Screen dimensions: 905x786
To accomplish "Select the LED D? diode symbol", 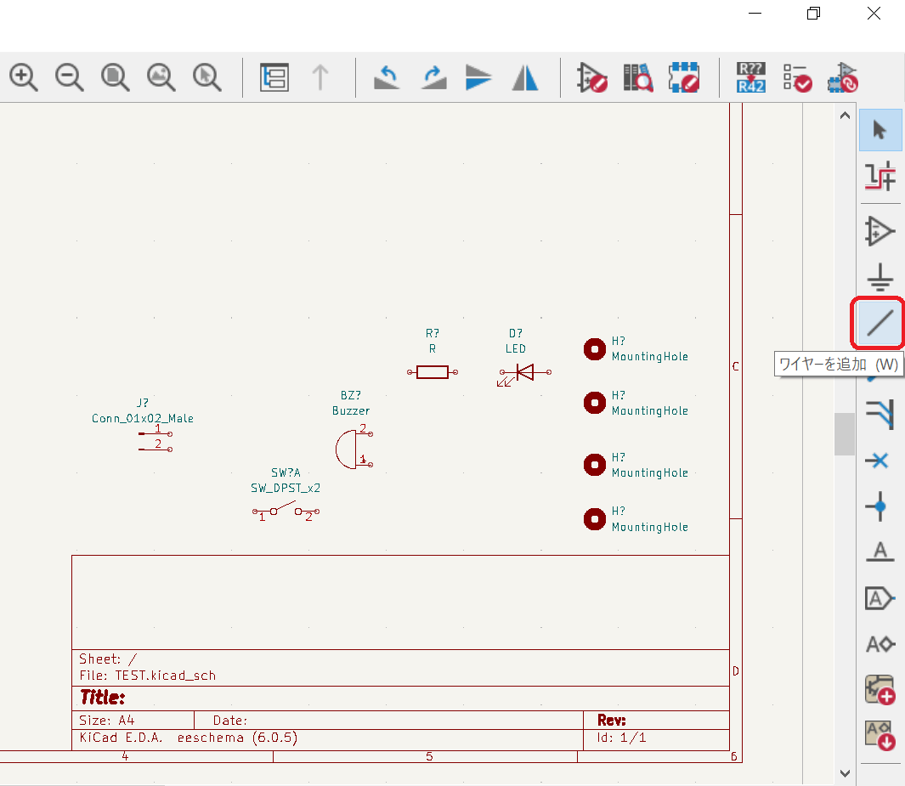I will pyautogui.click(x=524, y=374).
